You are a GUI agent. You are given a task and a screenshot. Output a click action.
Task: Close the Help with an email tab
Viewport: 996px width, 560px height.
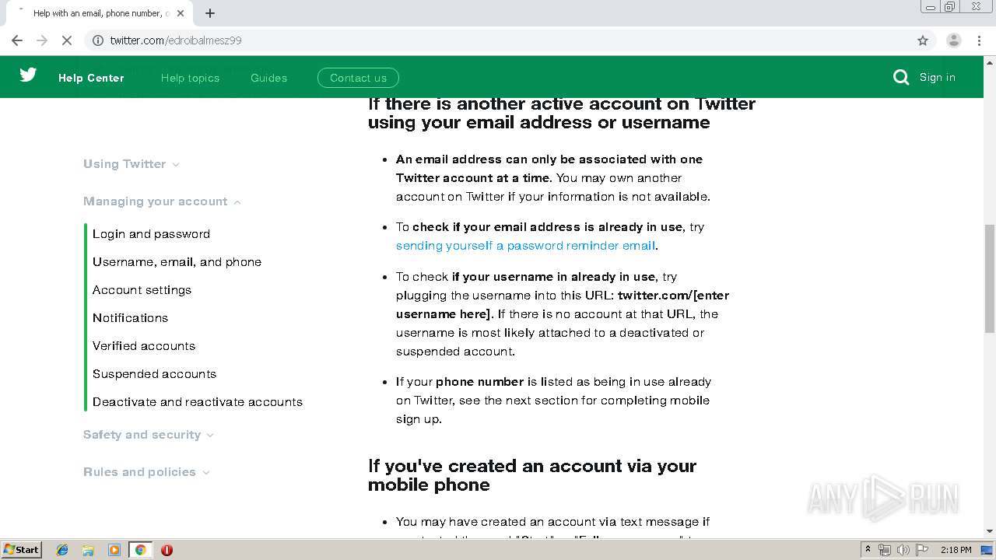[181, 13]
